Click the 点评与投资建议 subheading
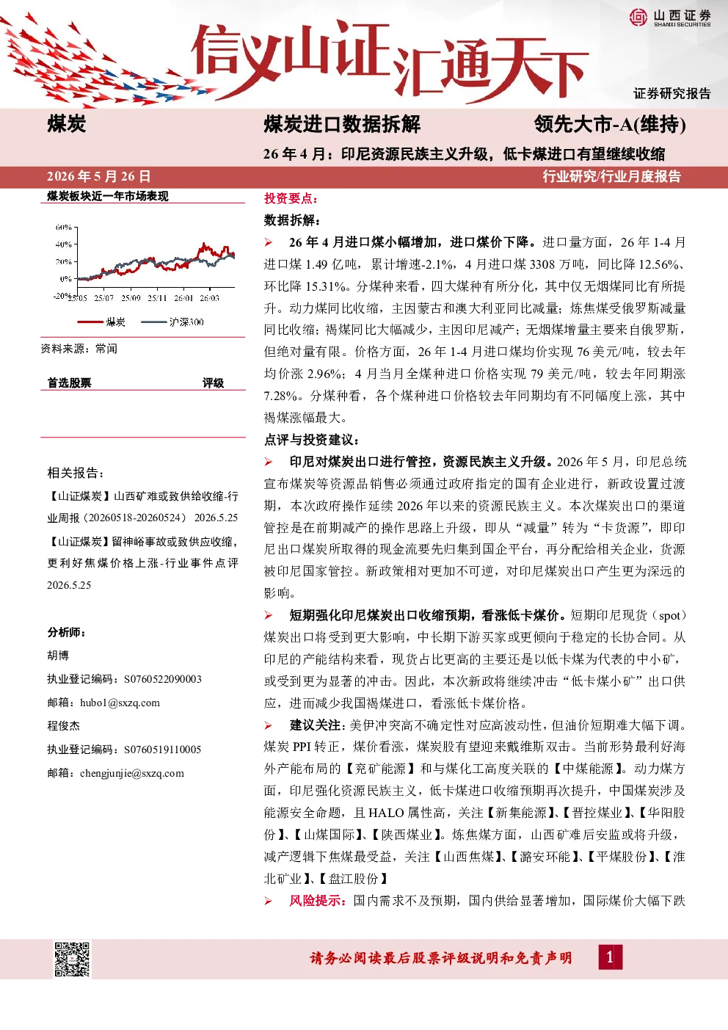728x1030 pixels. pyautogui.click(x=311, y=440)
